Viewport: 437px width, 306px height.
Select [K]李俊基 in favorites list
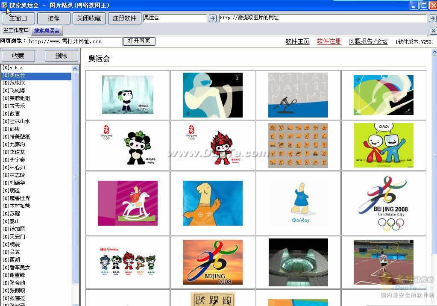(x=37, y=152)
